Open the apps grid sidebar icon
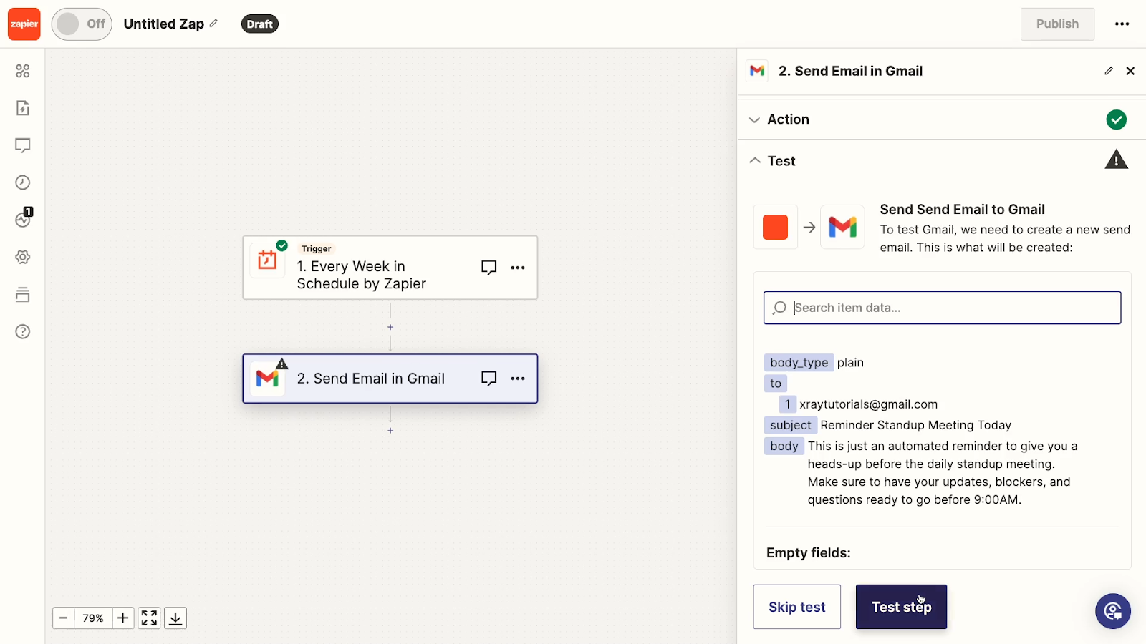 23,71
